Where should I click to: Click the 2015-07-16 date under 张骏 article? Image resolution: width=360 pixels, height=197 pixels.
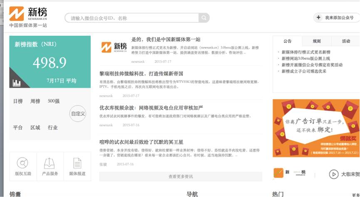pyautogui.click(x=125, y=164)
